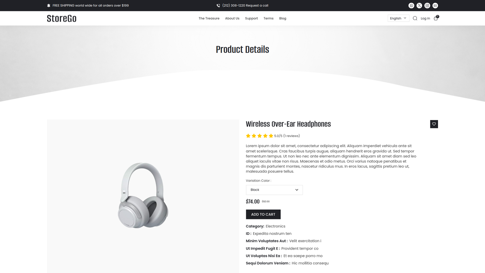Open the Support menu item

coord(251,19)
